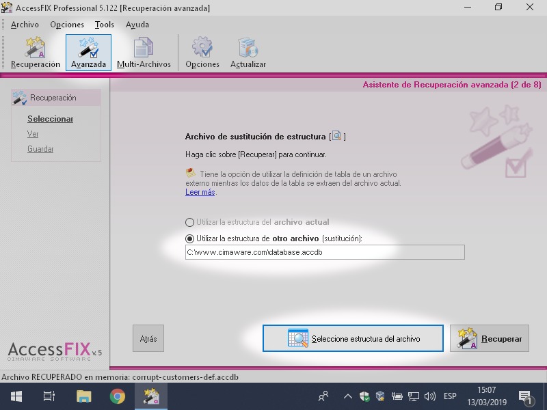Open File Explorer from taskbar

coord(83,396)
